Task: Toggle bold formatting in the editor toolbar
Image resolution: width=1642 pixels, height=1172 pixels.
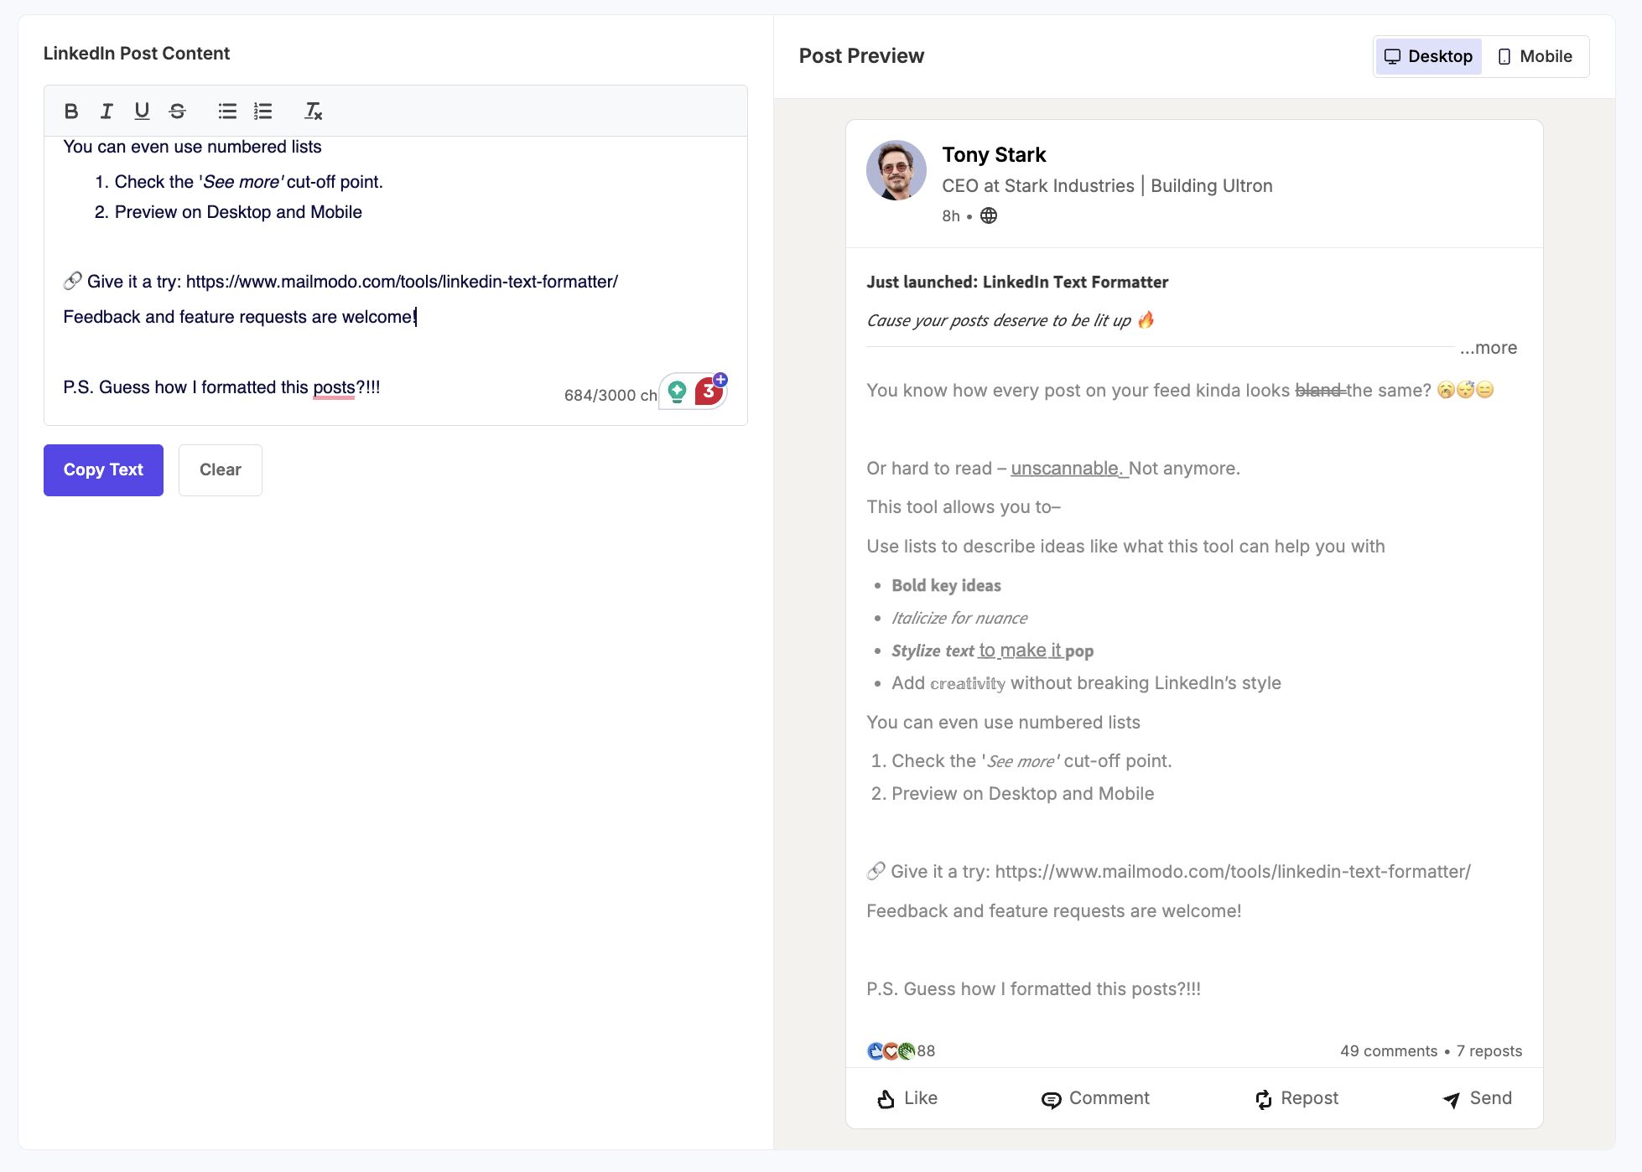Action: [x=71, y=111]
